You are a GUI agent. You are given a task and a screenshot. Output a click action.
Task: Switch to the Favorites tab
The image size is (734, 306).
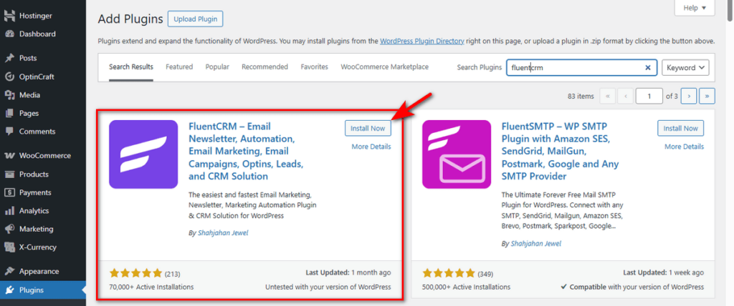[315, 66]
